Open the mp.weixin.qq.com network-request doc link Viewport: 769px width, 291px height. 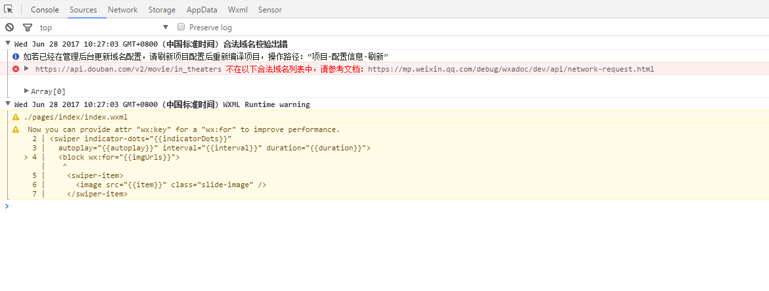tap(511, 69)
